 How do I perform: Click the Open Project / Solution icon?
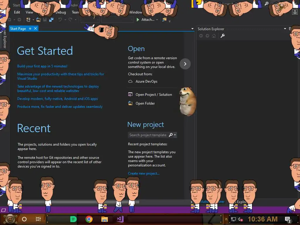[130, 94]
